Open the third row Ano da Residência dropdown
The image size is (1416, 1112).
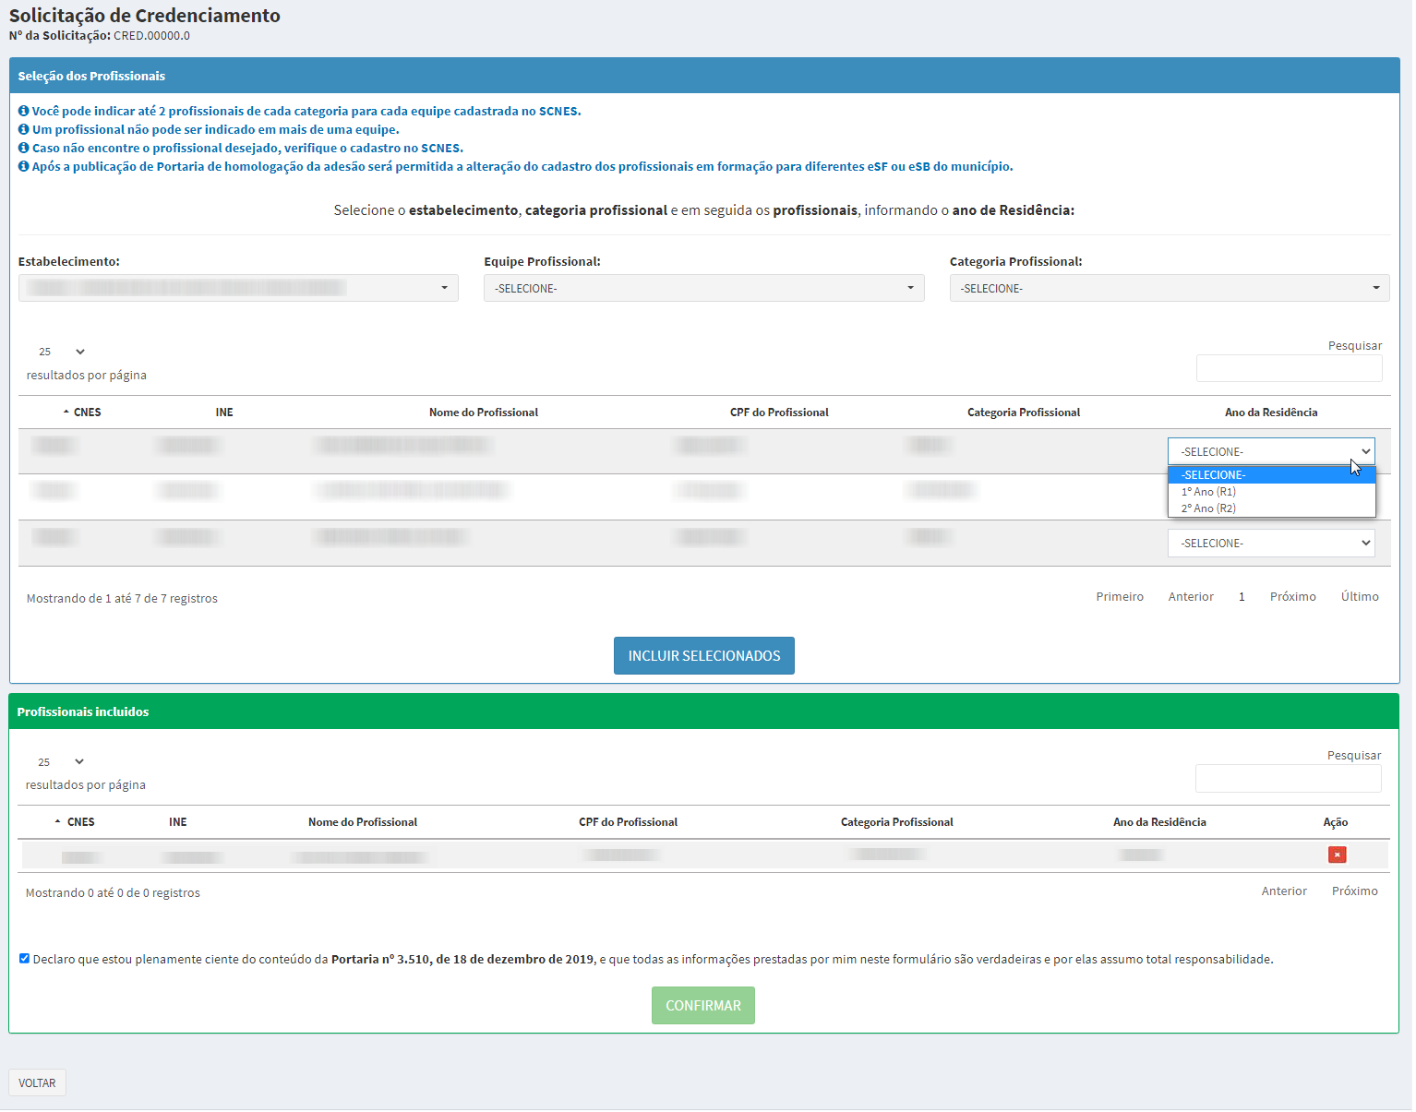(x=1270, y=544)
